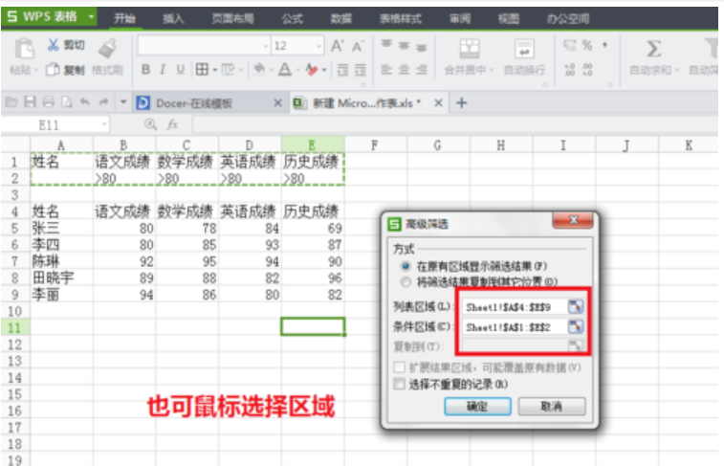
Task: Open the WPS 表格 application menu dropdown
Action: point(91,17)
